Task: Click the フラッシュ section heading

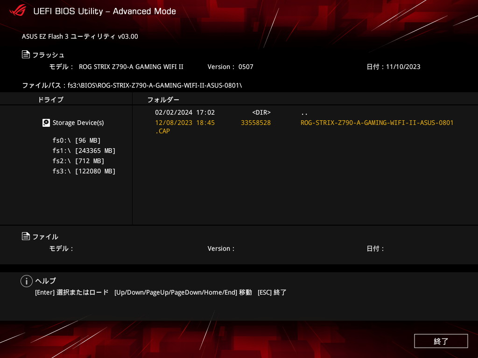Action: (x=48, y=55)
